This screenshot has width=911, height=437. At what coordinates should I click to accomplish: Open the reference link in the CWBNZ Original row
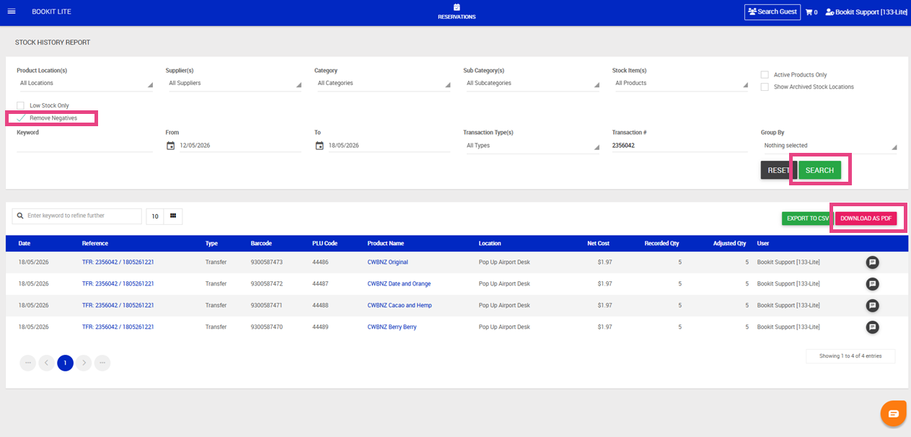[118, 262]
